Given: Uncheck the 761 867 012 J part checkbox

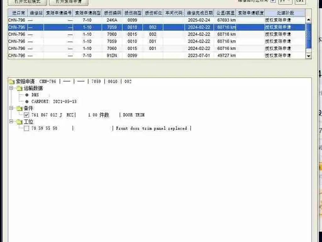Looking at the screenshot, I should (x=26, y=115).
